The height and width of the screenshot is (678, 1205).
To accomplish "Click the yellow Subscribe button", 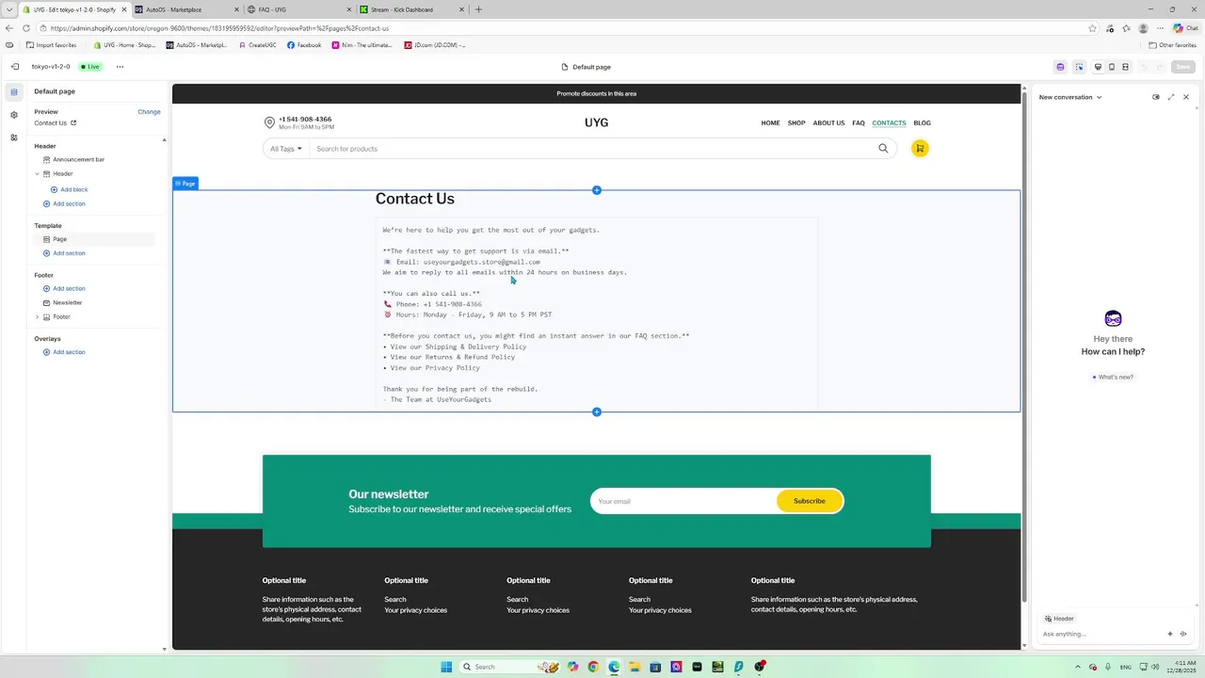I will [x=810, y=501].
